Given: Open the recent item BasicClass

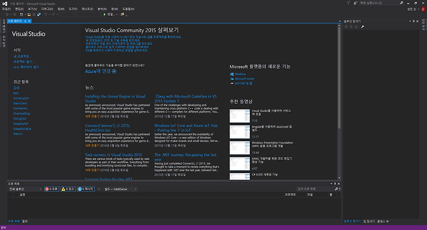Looking at the screenshot, I should coord(20,103).
